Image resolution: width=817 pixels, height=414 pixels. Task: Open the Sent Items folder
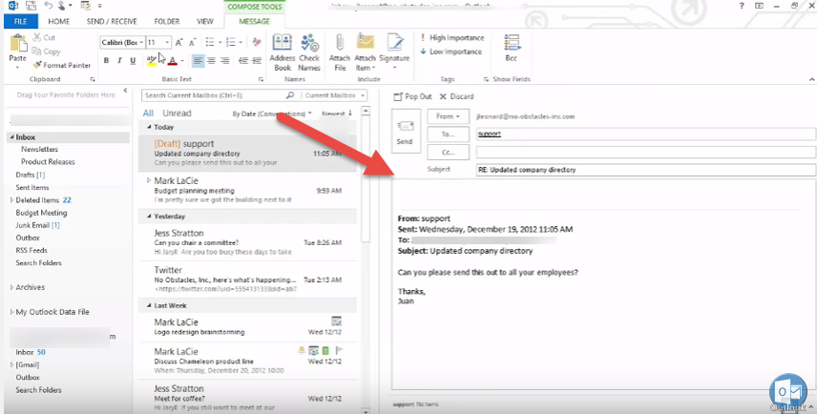click(x=32, y=188)
